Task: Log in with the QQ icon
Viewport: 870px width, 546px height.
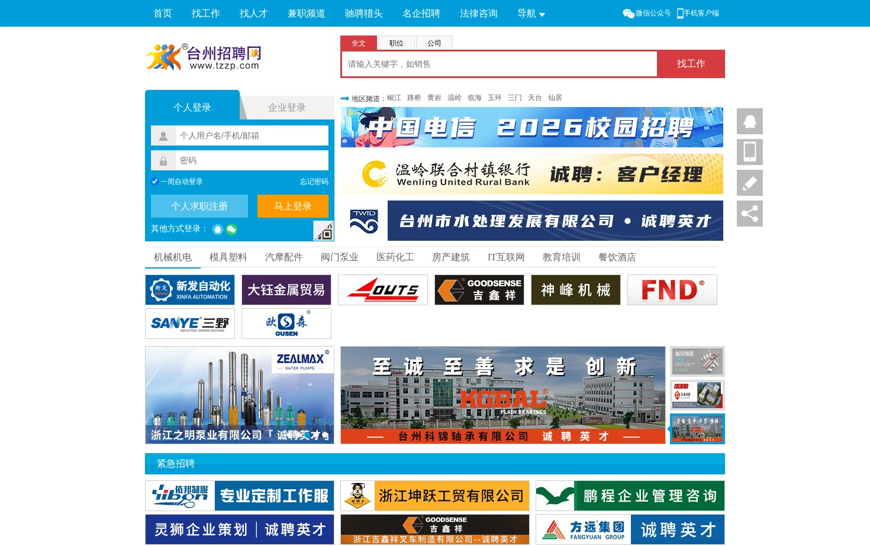Action: pyautogui.click(x=218, y=230)
